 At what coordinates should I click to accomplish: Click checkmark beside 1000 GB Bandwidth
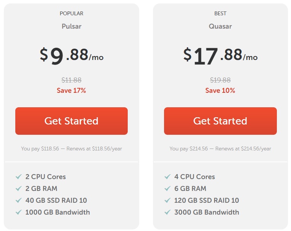(18, 212)
